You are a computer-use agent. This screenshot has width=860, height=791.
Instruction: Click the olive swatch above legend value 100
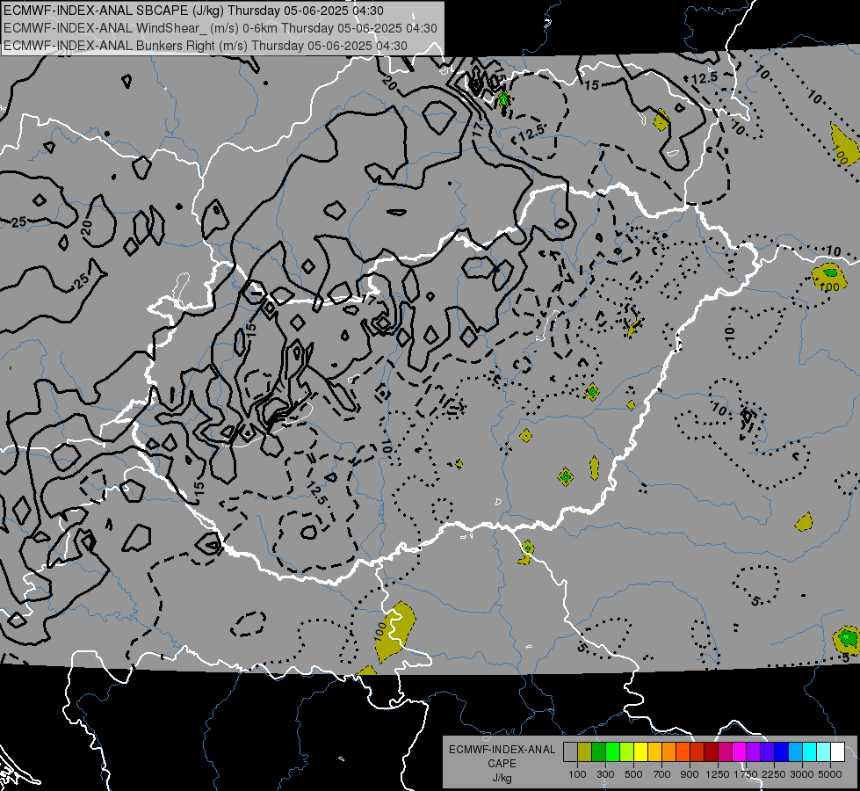(584, 752)
